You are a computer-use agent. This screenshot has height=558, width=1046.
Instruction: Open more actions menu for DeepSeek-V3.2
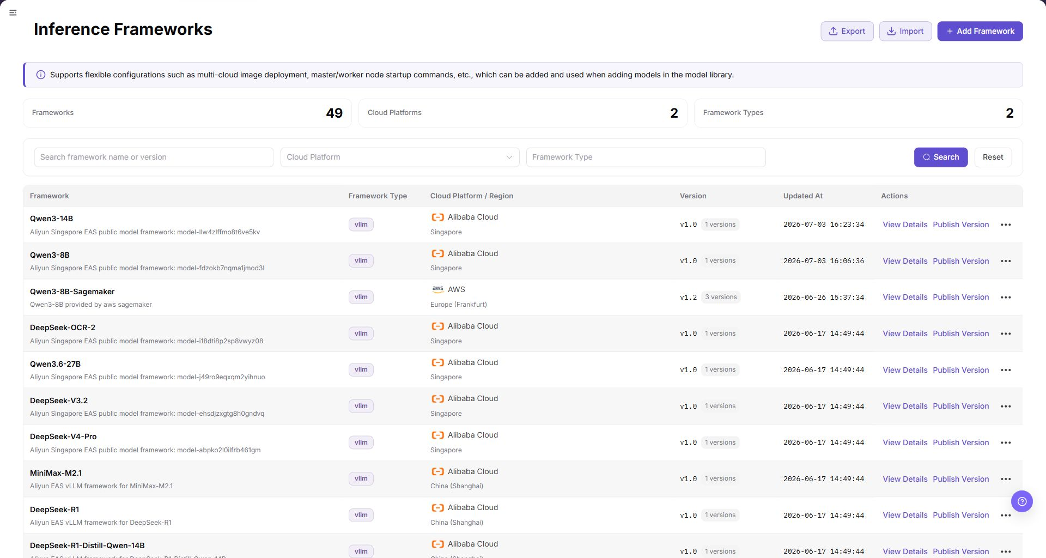1006,407
